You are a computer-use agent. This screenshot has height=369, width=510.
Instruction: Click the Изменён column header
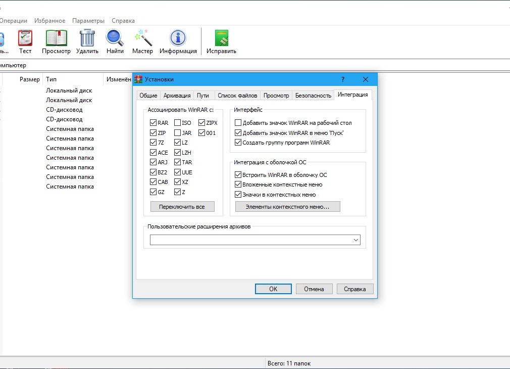[x=119, y=79]
